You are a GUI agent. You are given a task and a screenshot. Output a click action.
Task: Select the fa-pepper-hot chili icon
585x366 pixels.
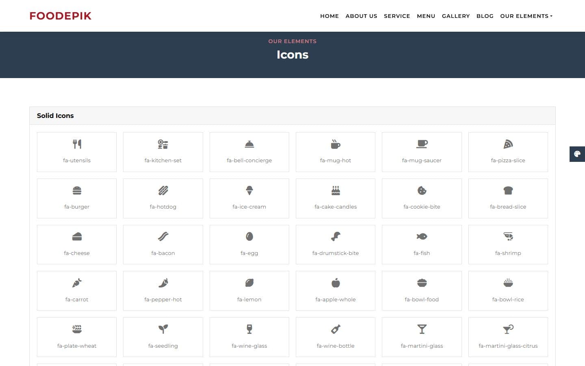(163, 283)
